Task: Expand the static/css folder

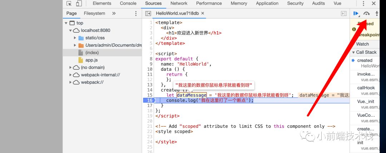Action: coord(75,38)
